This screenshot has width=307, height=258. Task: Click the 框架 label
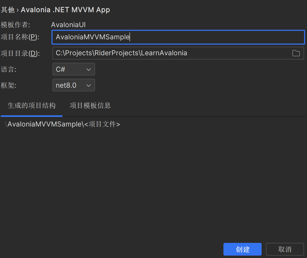(8, 86)
